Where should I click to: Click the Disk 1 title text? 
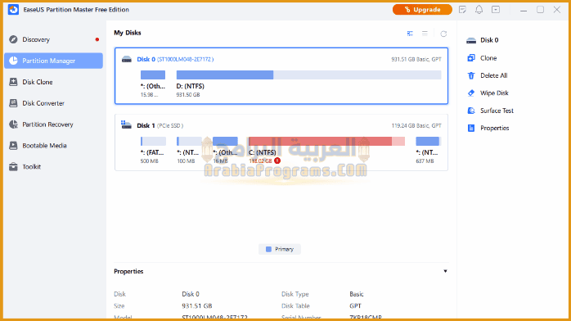coord(146,125)
